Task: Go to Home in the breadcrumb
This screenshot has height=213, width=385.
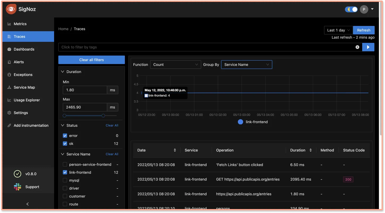Action: [63, 29]
